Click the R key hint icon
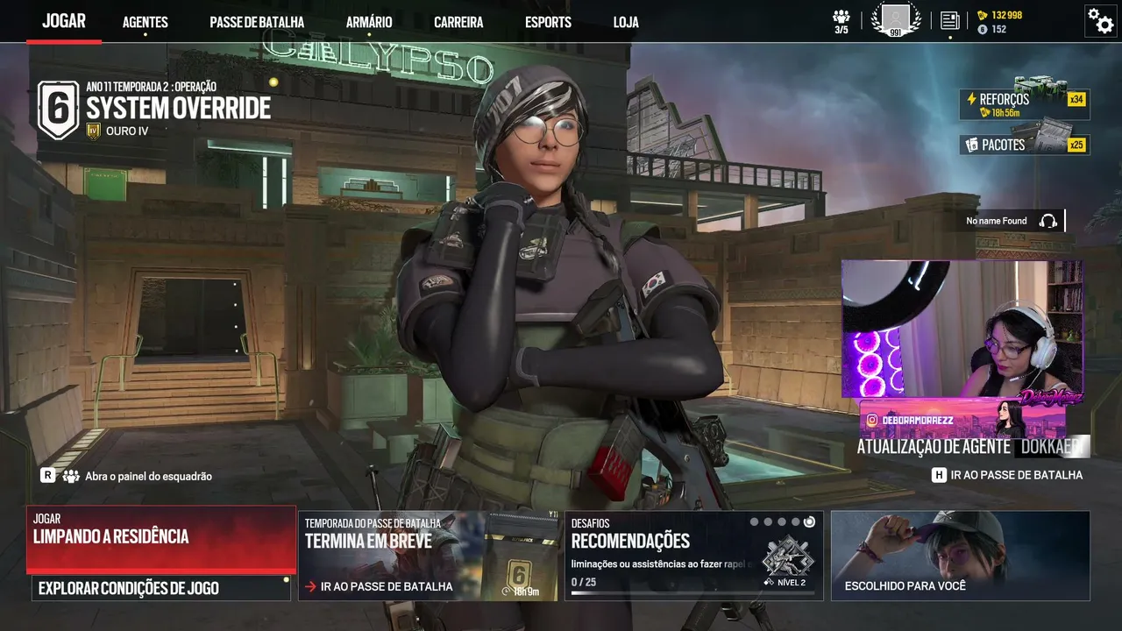Viewport: 1122px width, 631px height. [48, 475]
